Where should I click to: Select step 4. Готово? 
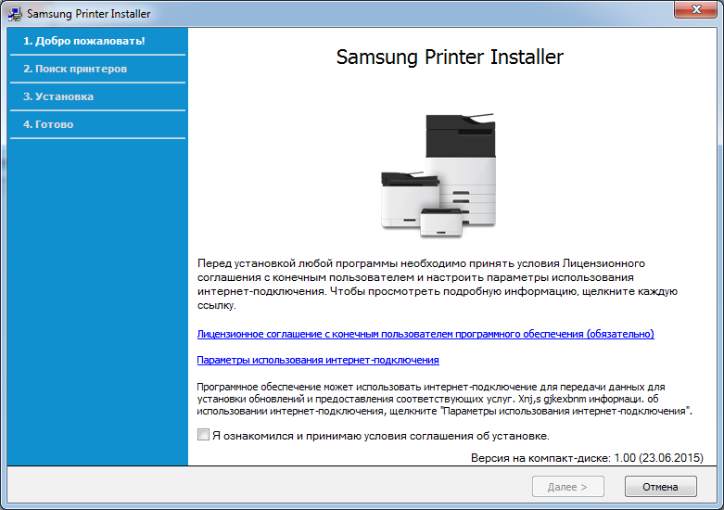(x=48, y=124)
